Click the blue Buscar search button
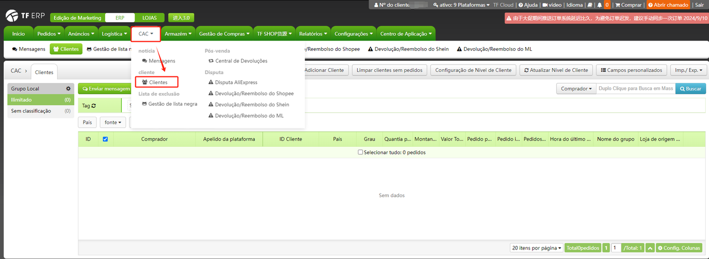709x259 pixels. point(691,89)
